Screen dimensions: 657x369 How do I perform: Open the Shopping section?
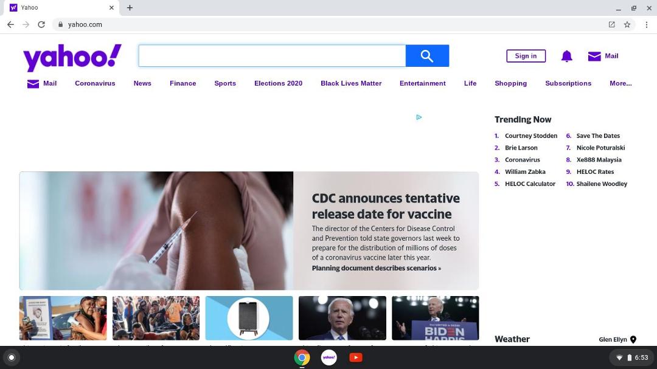tap(511, 83)
